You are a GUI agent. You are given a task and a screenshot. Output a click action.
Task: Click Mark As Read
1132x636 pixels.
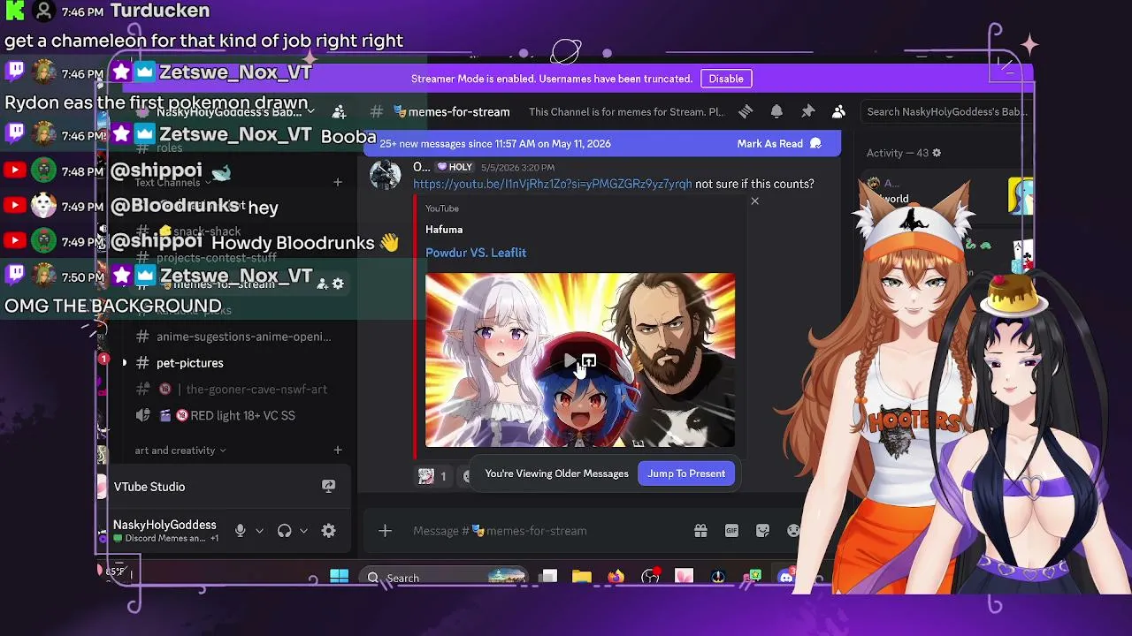(x=779, y=143)
